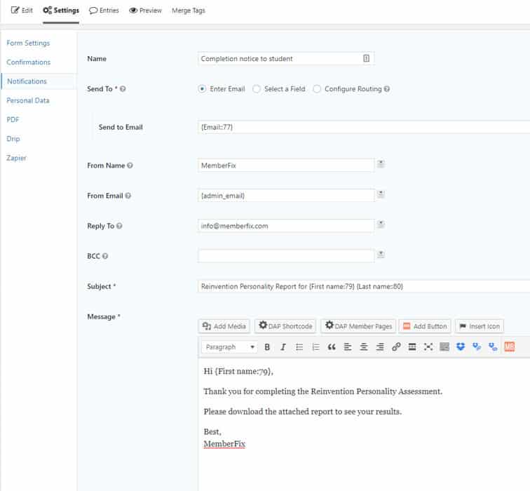Screen dimensions: 530x491
Task: Select the Configure Routing radio button
Action: pos(317,89)
